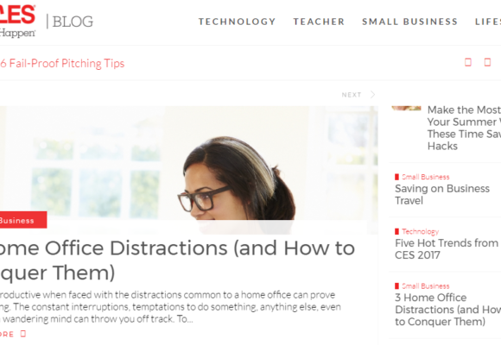Select Small Business in navigation
The height and width of the screenshot is (345, 501).
click(x=409, y=22)
